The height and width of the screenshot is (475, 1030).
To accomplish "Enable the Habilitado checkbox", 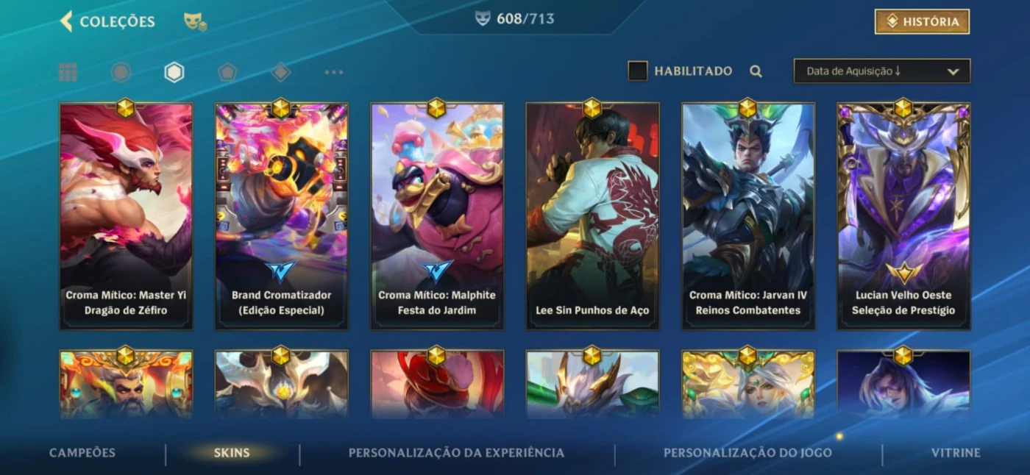I will (638, 71).
